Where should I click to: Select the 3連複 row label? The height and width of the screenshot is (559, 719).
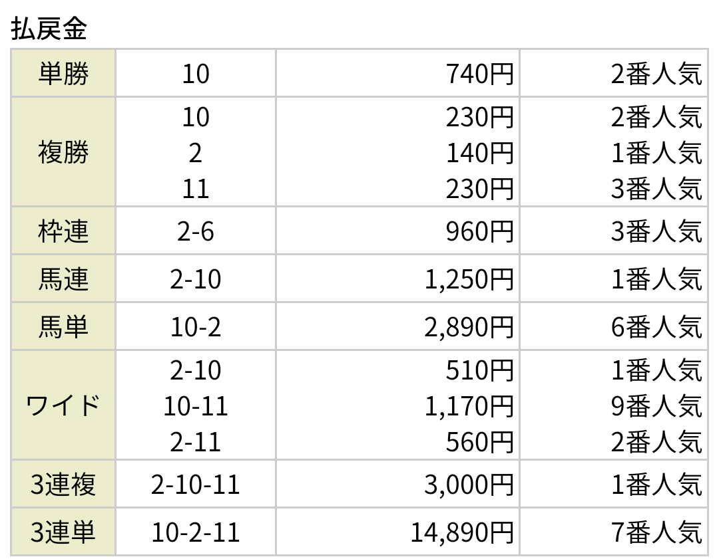pos(63,485)
